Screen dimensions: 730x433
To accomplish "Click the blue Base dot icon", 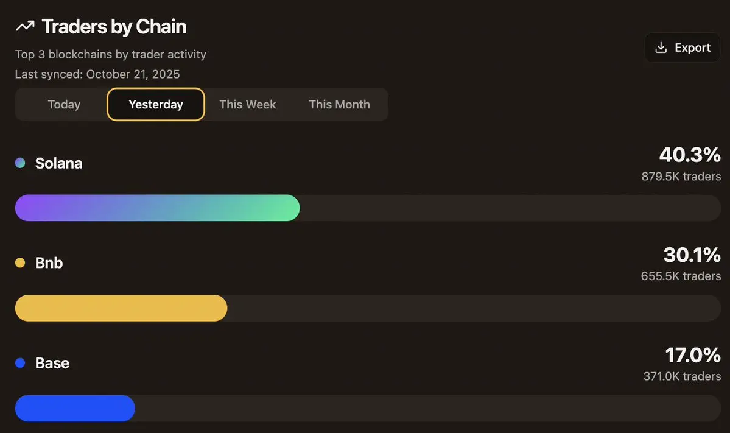I will point(20,363).
